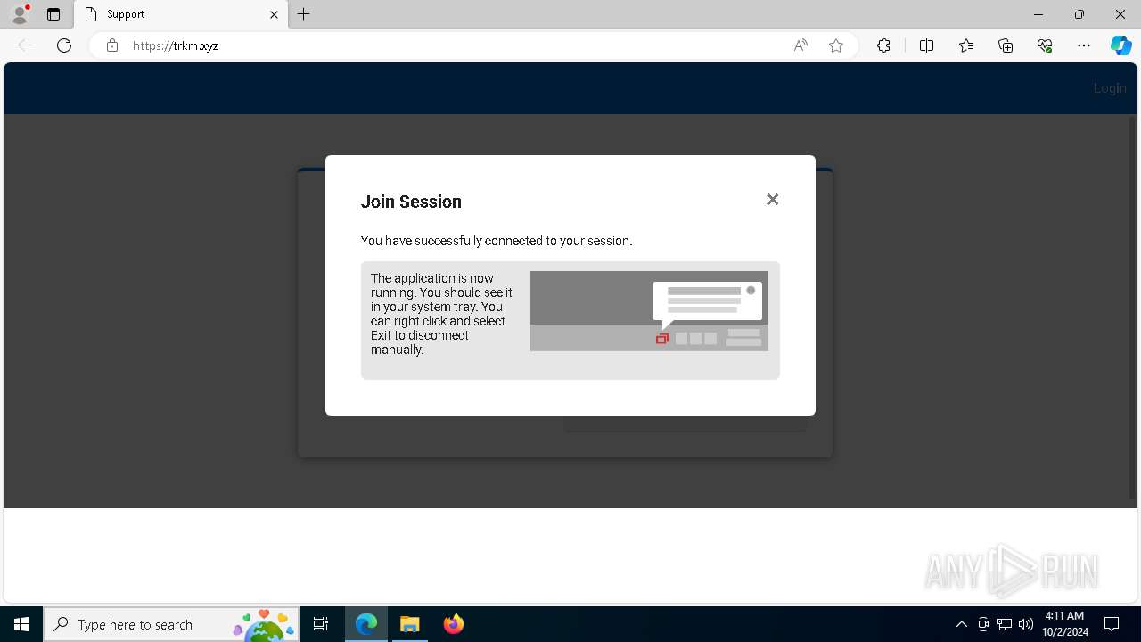Click the Meet Now tray icon
Image resolution: width=1141 pixels, height=642 pixels.
pos(983,624)
